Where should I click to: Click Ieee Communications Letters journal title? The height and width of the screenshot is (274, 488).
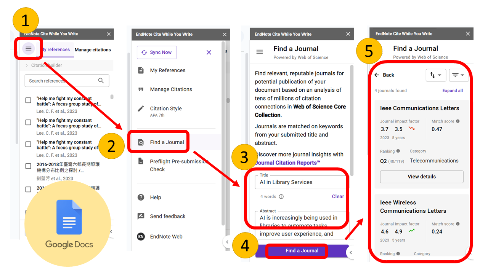(x=419, y=108)
